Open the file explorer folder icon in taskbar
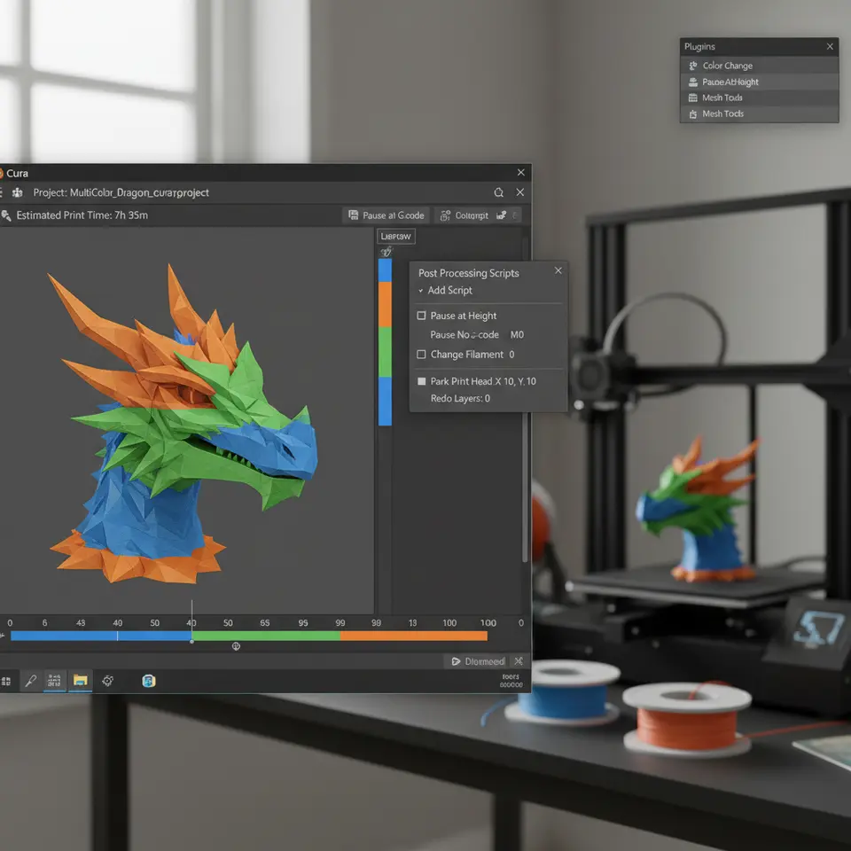Screen dimensions: 851x851 click(81, 680)
